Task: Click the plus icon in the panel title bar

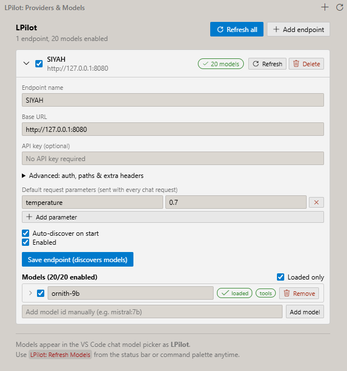Action: (325, 7)
